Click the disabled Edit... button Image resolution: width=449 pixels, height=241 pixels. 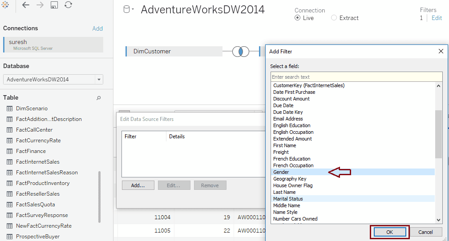174,185
